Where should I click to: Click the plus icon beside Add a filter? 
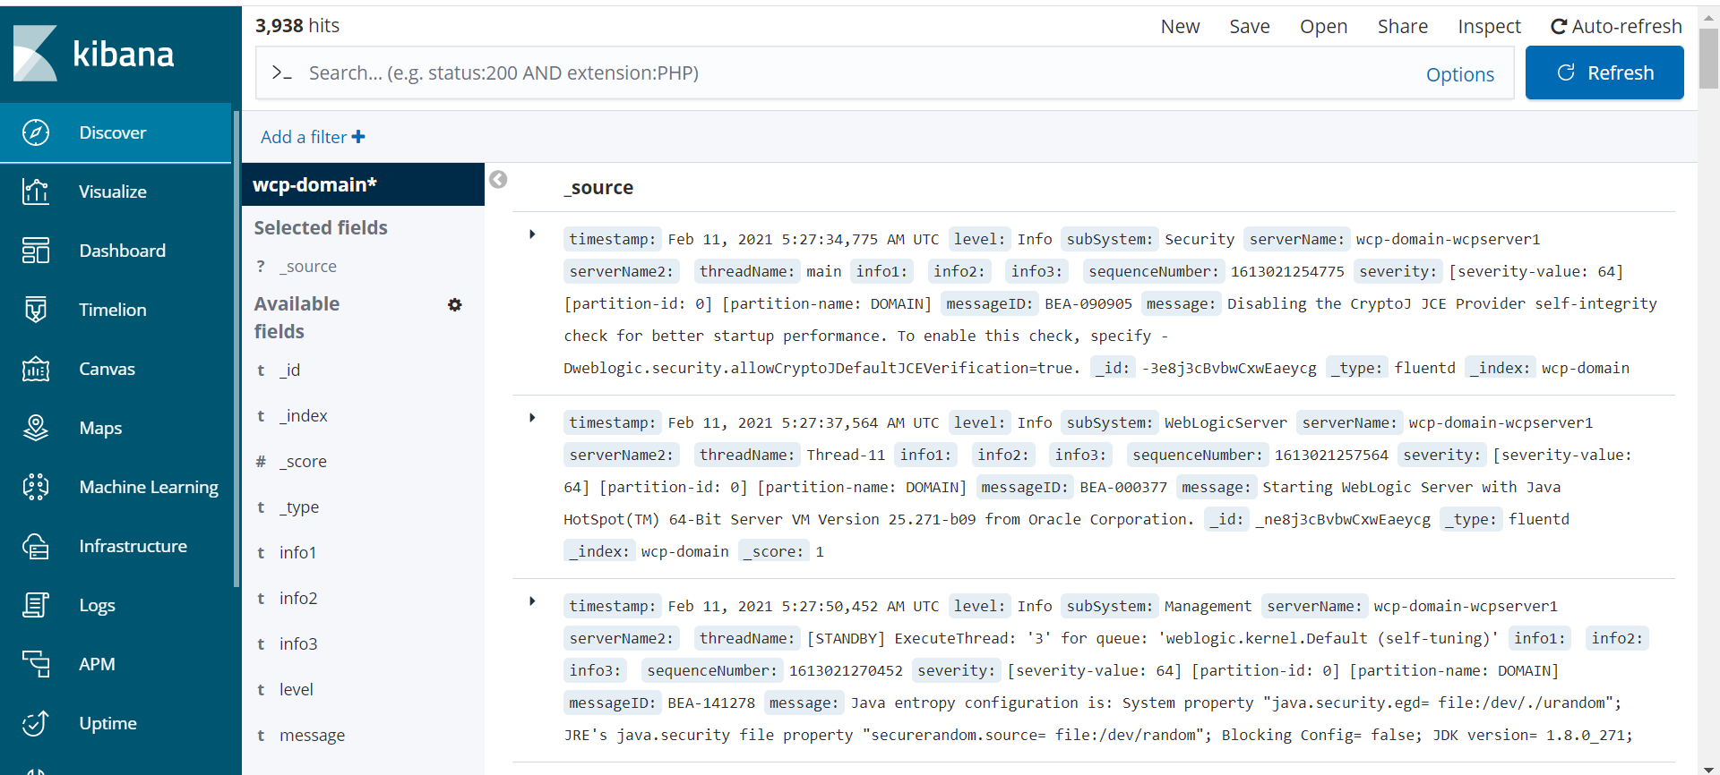(x=358, y=137)
